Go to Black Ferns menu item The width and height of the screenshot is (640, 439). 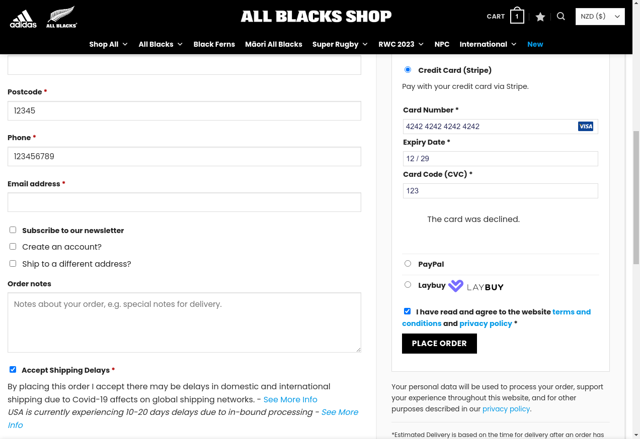point(214,44)
